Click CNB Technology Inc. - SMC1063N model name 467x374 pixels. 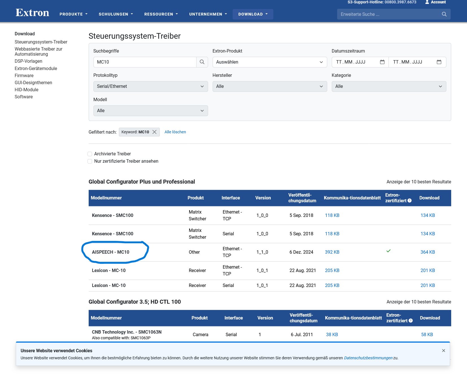127,332
